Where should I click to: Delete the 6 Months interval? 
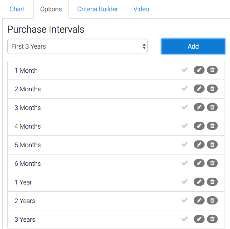[x=212, y=163]
